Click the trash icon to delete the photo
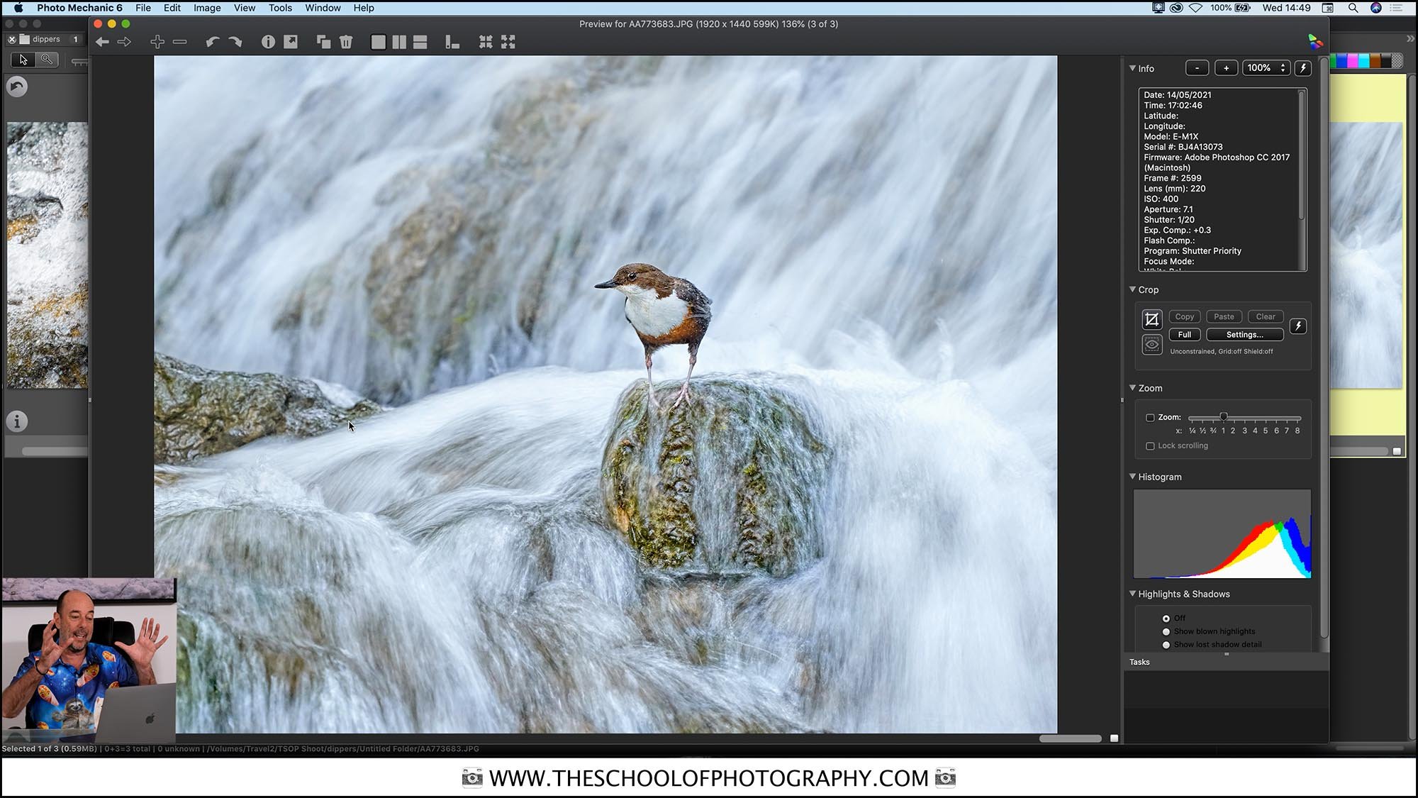Screen dimensions: 1418x798 tap(346, 42)
